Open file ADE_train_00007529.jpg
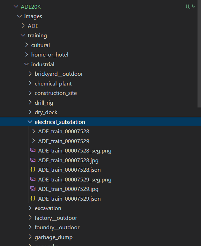This screenshot has width=201, height=246. [x=68, y=189]
